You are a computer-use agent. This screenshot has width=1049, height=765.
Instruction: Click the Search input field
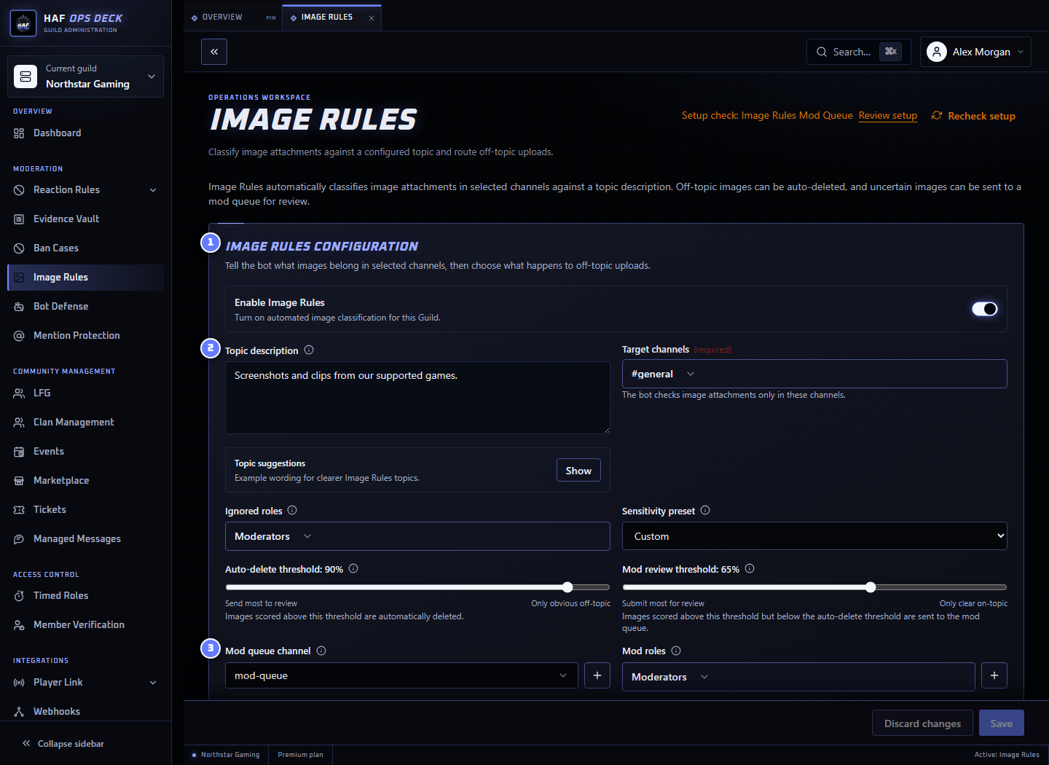(x=859, y=52)
